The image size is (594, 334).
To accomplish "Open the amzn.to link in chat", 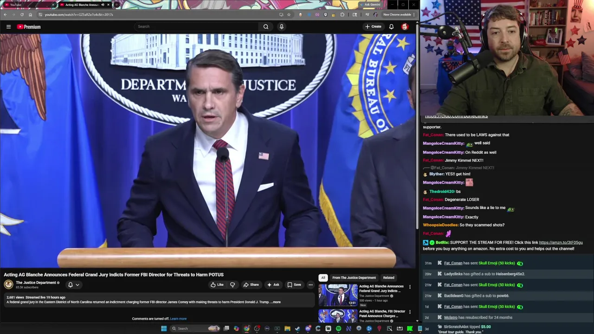I will [561, 243].
